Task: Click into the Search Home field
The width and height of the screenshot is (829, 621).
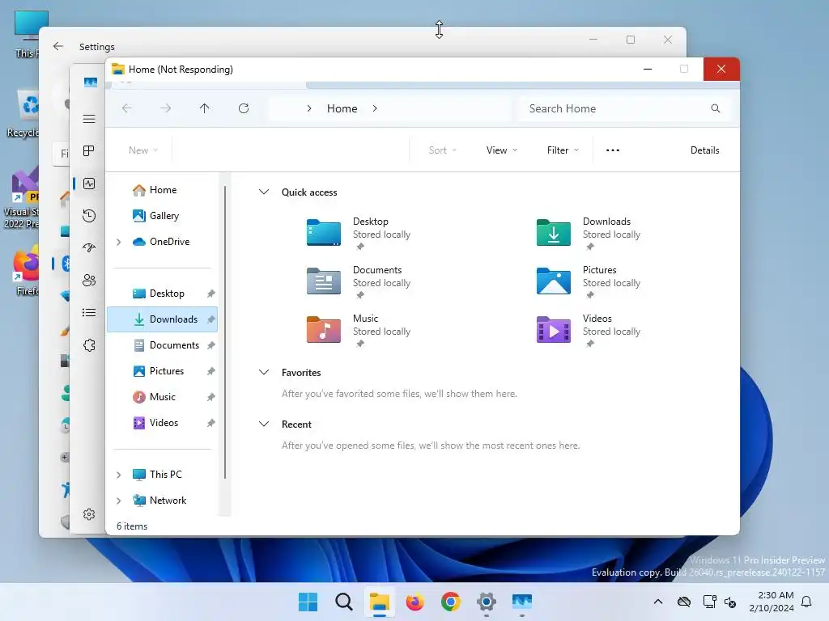Action: (x=624, y=108)
